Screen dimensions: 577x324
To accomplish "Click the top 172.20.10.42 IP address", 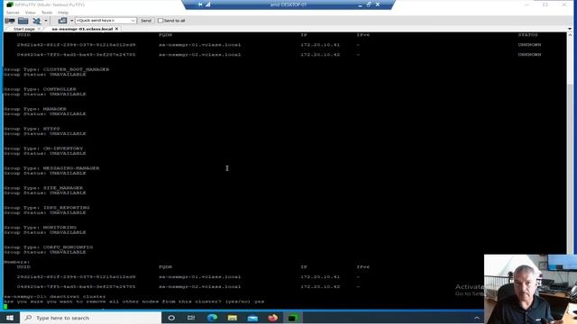I will tap(320, 55).
